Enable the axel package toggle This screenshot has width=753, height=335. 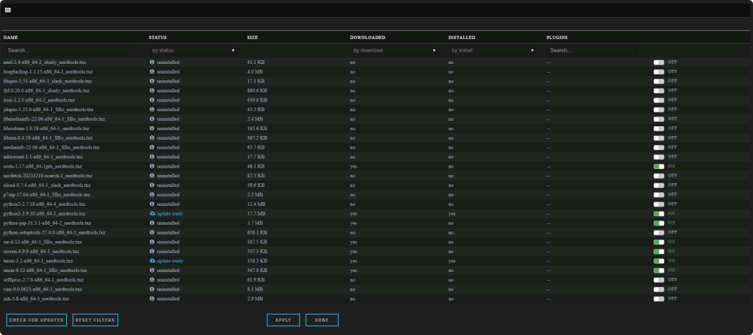[658, 62]
